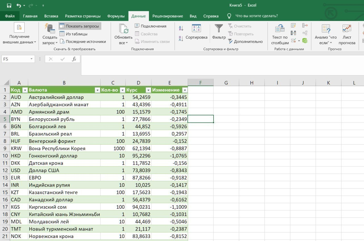Click the "Что вы хотите сделать?" search field
The height and width of the screenshot is (241, 364).
click(257, 16)
